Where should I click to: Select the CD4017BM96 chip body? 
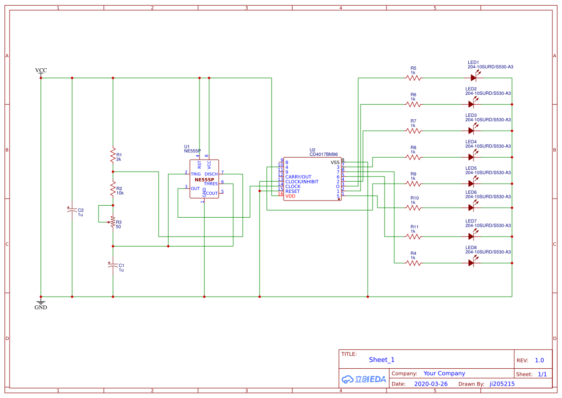pyautogui.click(x=312, y=179)
